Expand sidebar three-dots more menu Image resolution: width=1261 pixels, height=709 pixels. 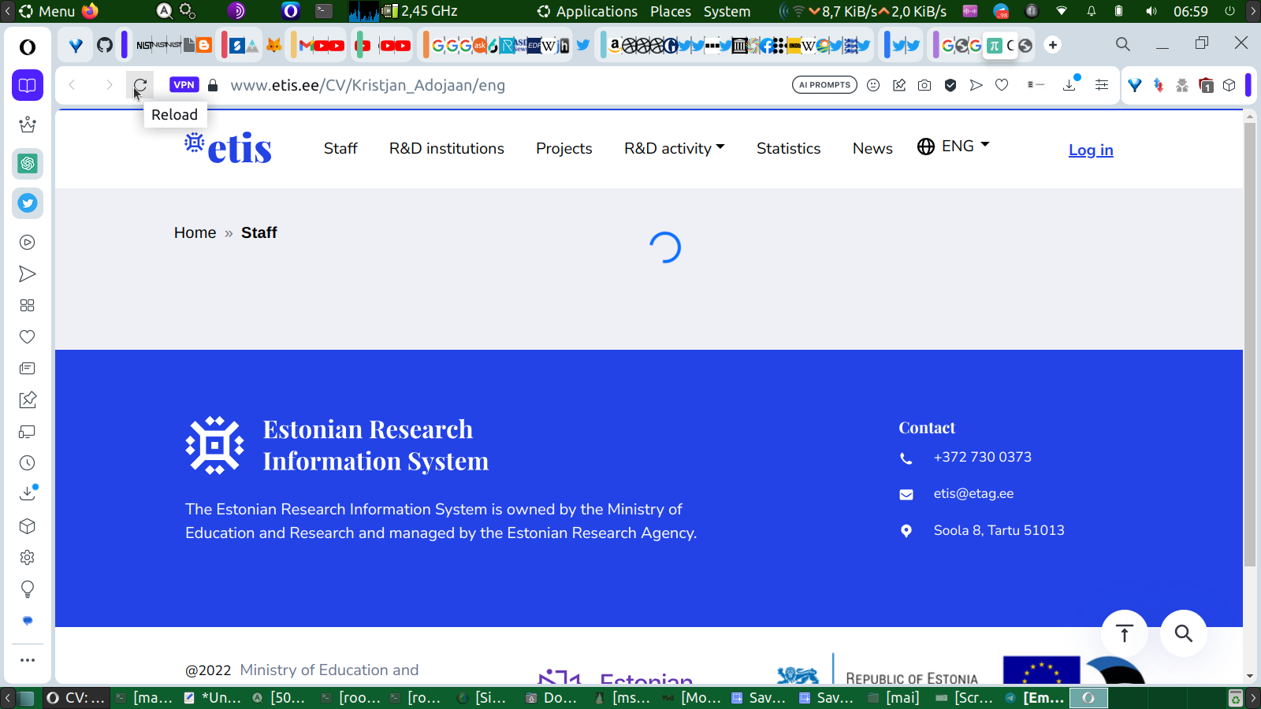(28, 660)
